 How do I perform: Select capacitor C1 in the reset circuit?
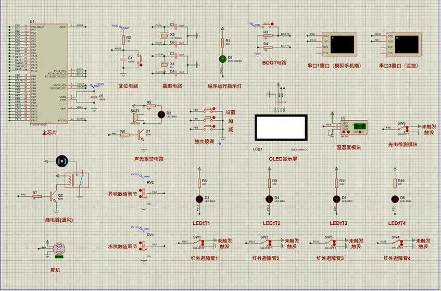tap(123, 59)
